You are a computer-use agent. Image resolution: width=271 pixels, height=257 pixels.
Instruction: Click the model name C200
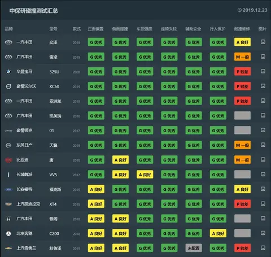54,234
